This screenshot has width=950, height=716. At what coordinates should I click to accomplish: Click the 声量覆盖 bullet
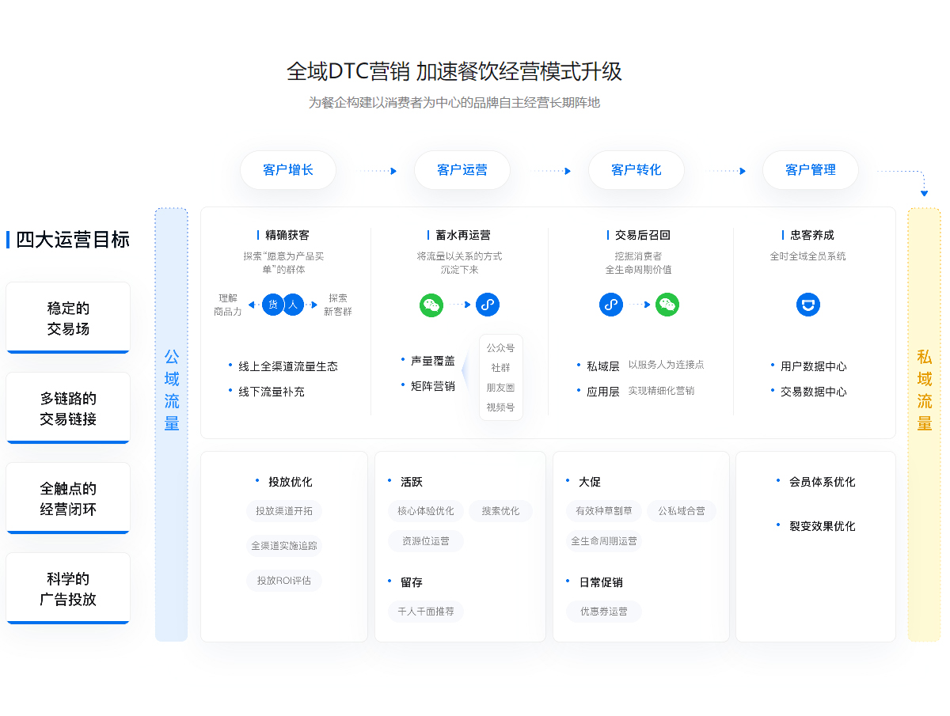click(x=433, y=361)
